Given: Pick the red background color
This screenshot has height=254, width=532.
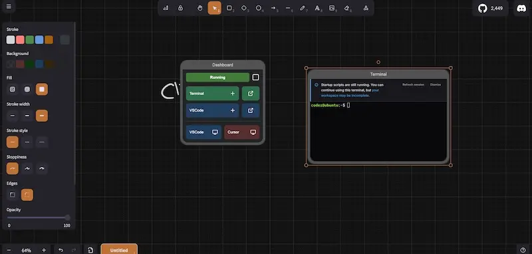Looking at the screenshot, I should click(20, 64).
